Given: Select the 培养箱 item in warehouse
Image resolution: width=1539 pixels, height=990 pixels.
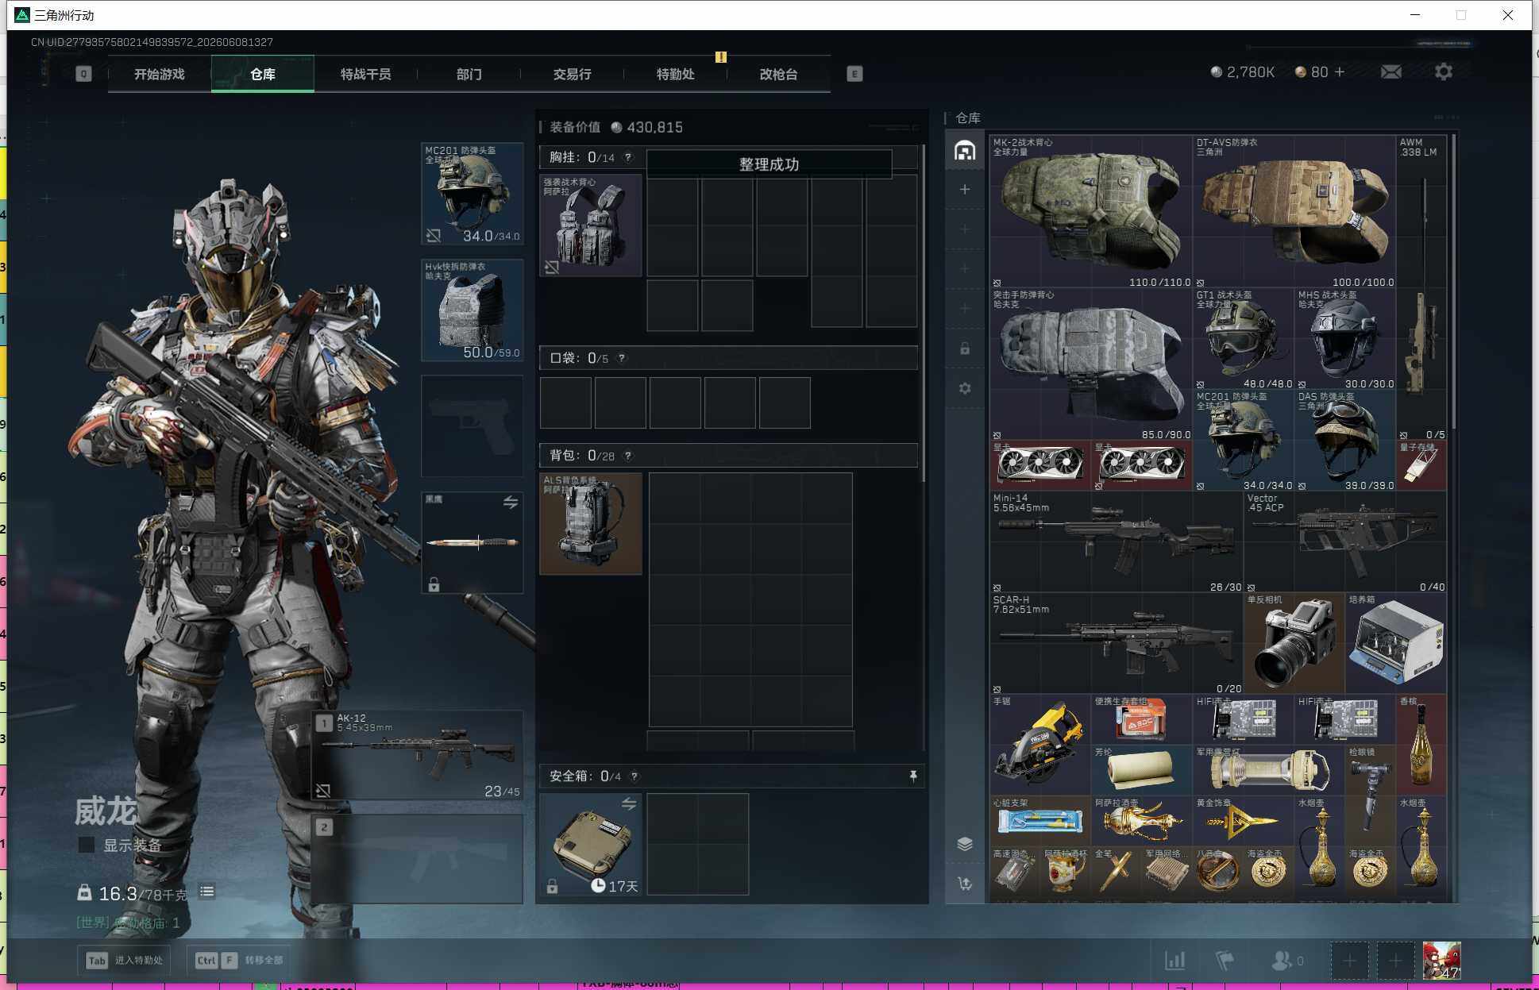Looking at the screenshot, I should [x=1396, y=644].
